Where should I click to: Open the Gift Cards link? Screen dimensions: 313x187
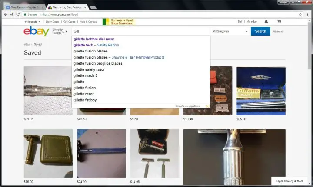pyautogui.click(x=69, y=22)
